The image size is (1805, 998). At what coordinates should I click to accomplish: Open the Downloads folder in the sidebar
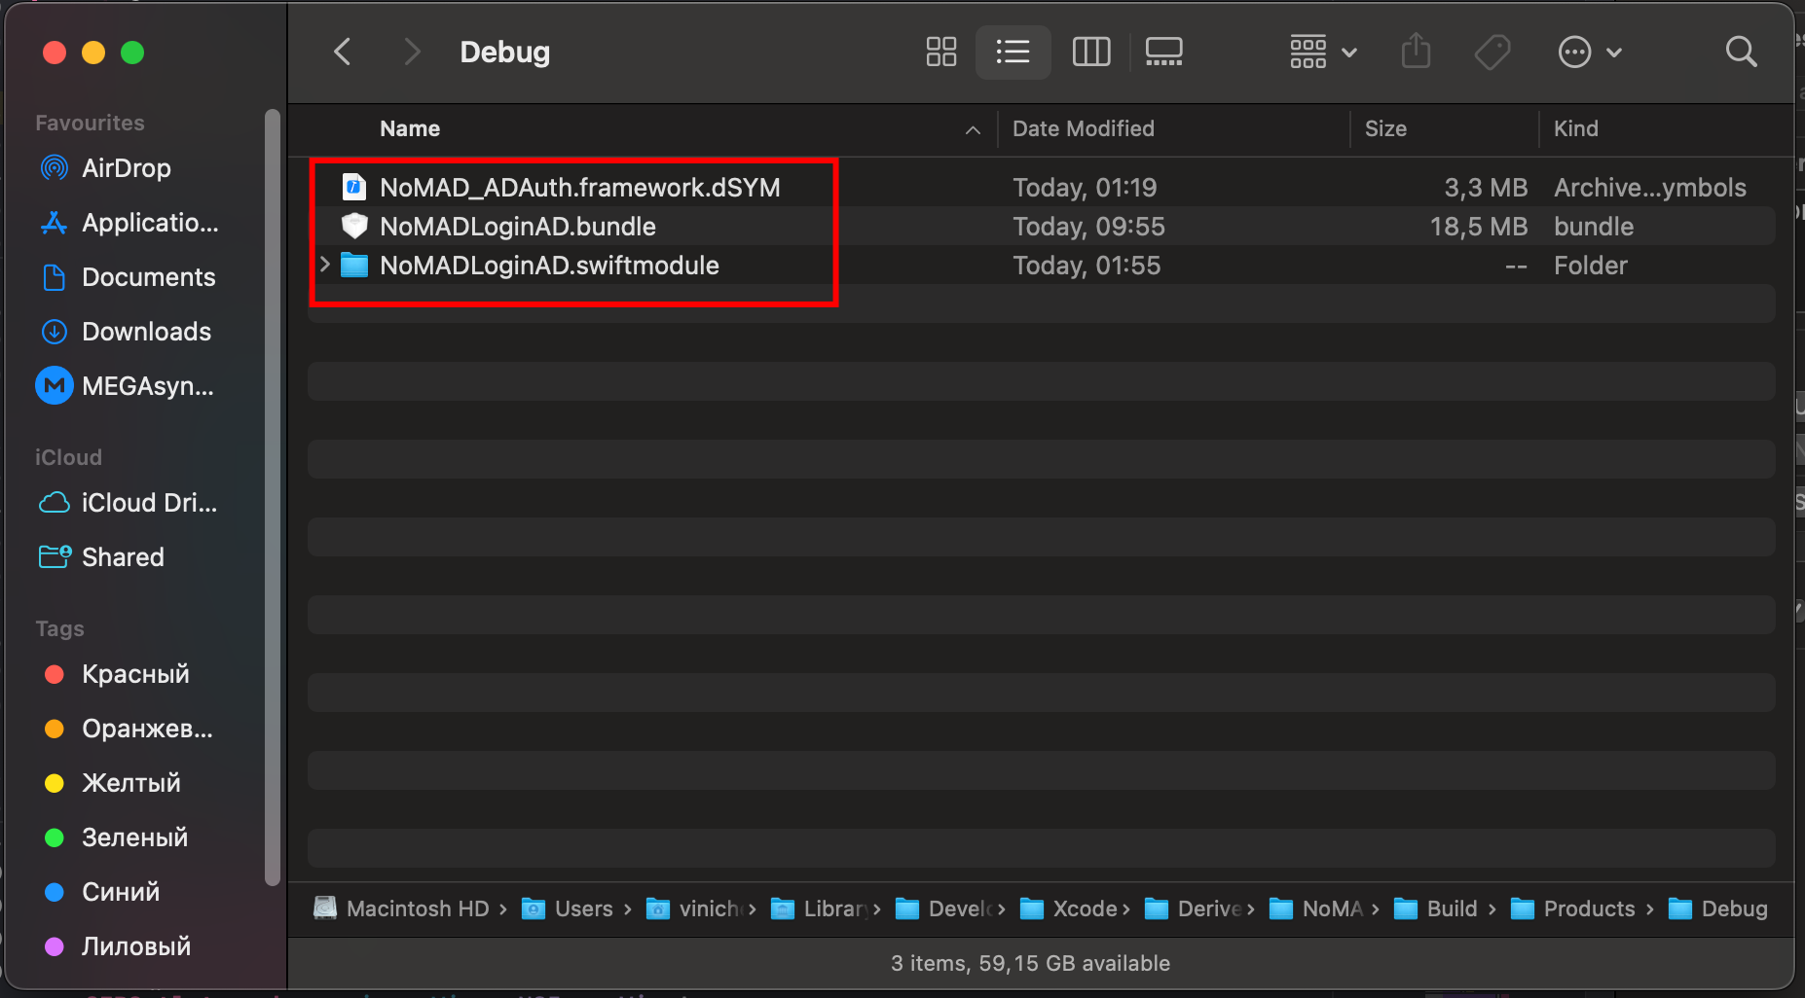(x=146, y=332)
